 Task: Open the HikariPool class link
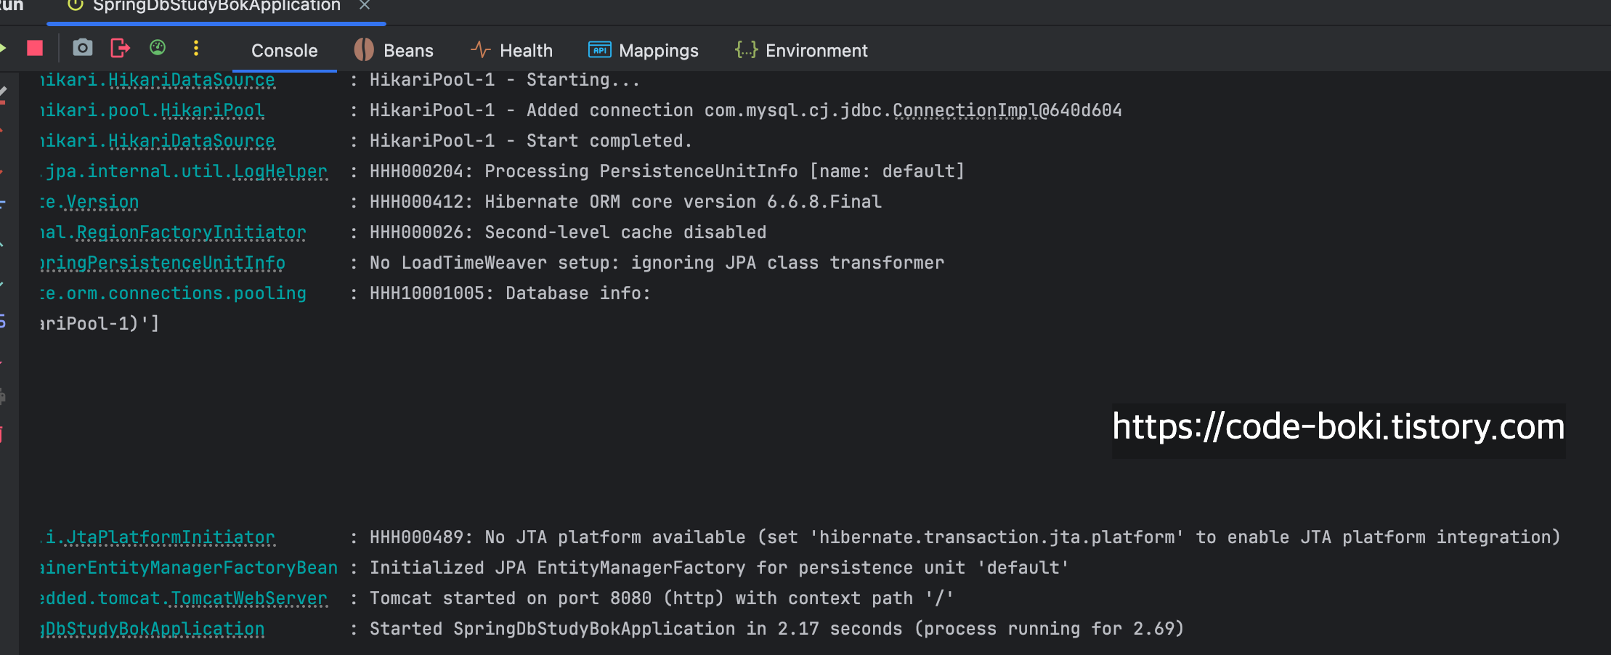pos(212,110)
